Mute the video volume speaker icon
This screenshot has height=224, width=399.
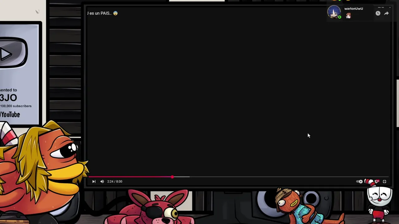click(102, 181)
